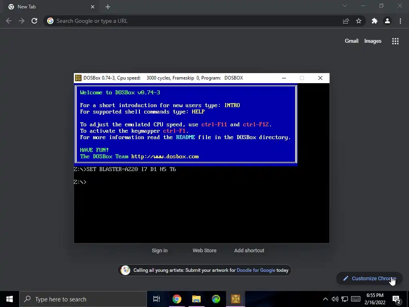Open the Images link

tap(373, 41)
